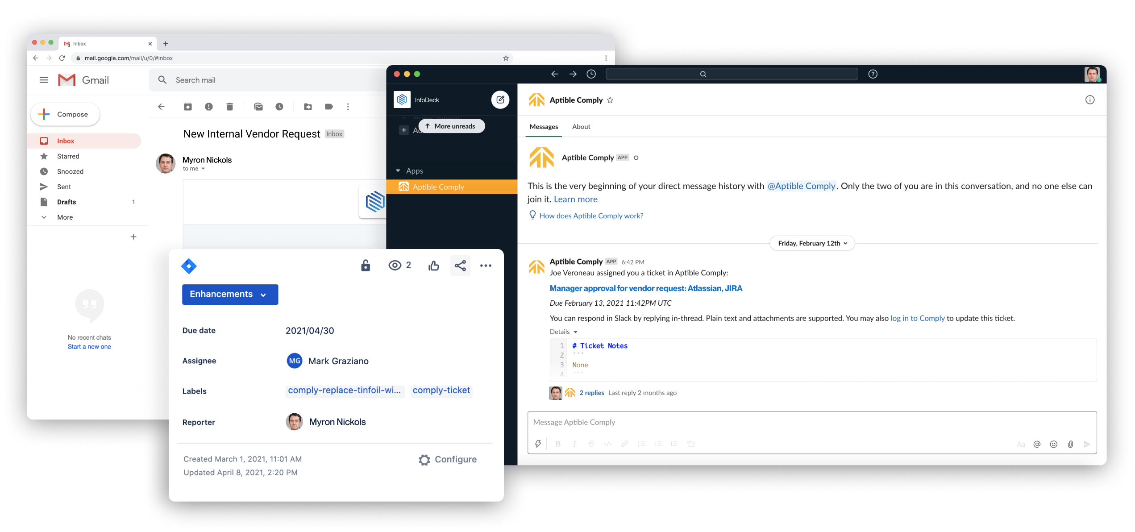Go back to inbox arrow in Gmail

(162, 107)
